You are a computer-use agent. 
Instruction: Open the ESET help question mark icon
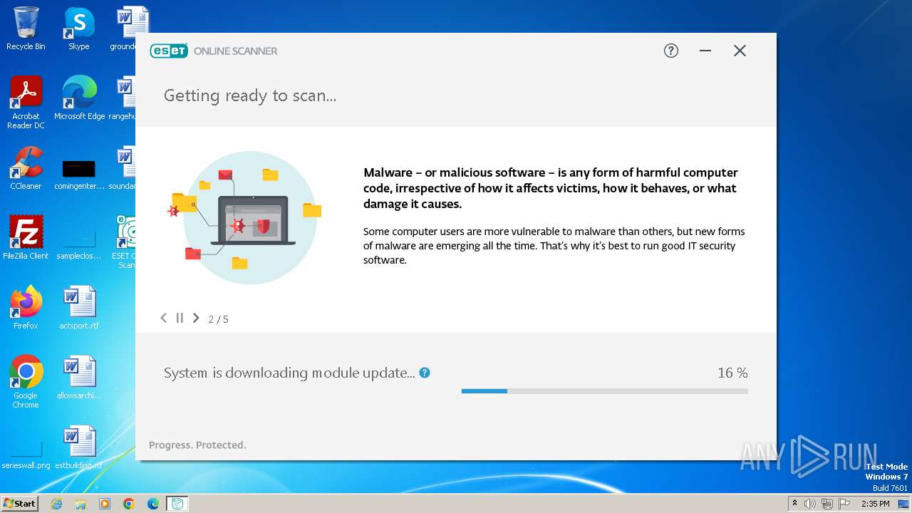[671, 51]
